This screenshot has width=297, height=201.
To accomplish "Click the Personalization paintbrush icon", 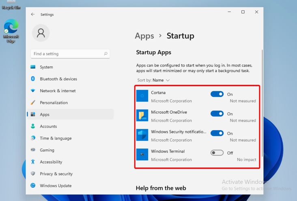I will coord(33,102).
